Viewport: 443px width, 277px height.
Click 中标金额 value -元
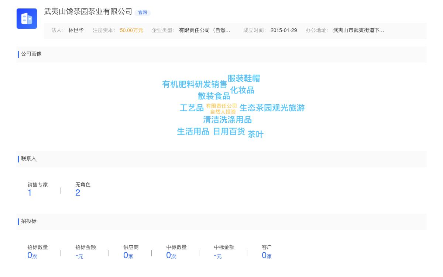tap(218, 256)
